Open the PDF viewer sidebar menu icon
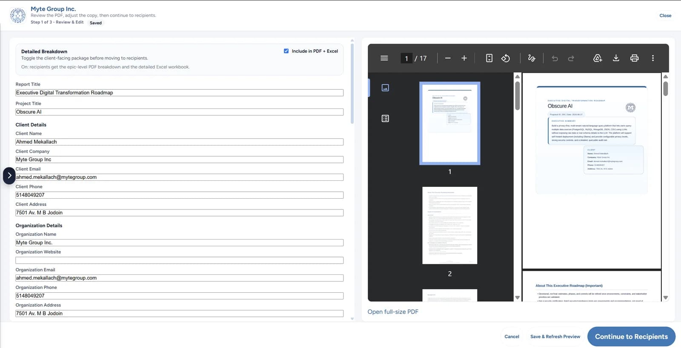This screenshot has height=348, width=681. pos(384,58)
